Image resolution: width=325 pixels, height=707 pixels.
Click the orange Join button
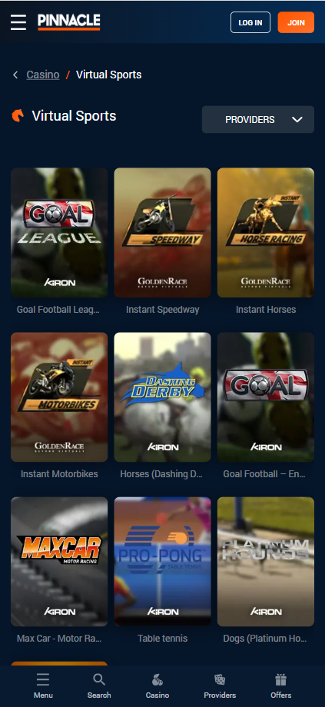296,22
